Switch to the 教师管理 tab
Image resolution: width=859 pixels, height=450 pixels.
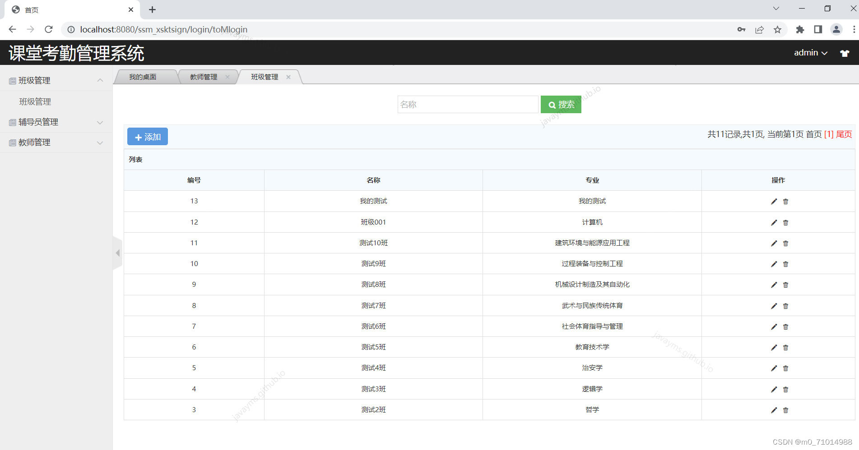203,77
